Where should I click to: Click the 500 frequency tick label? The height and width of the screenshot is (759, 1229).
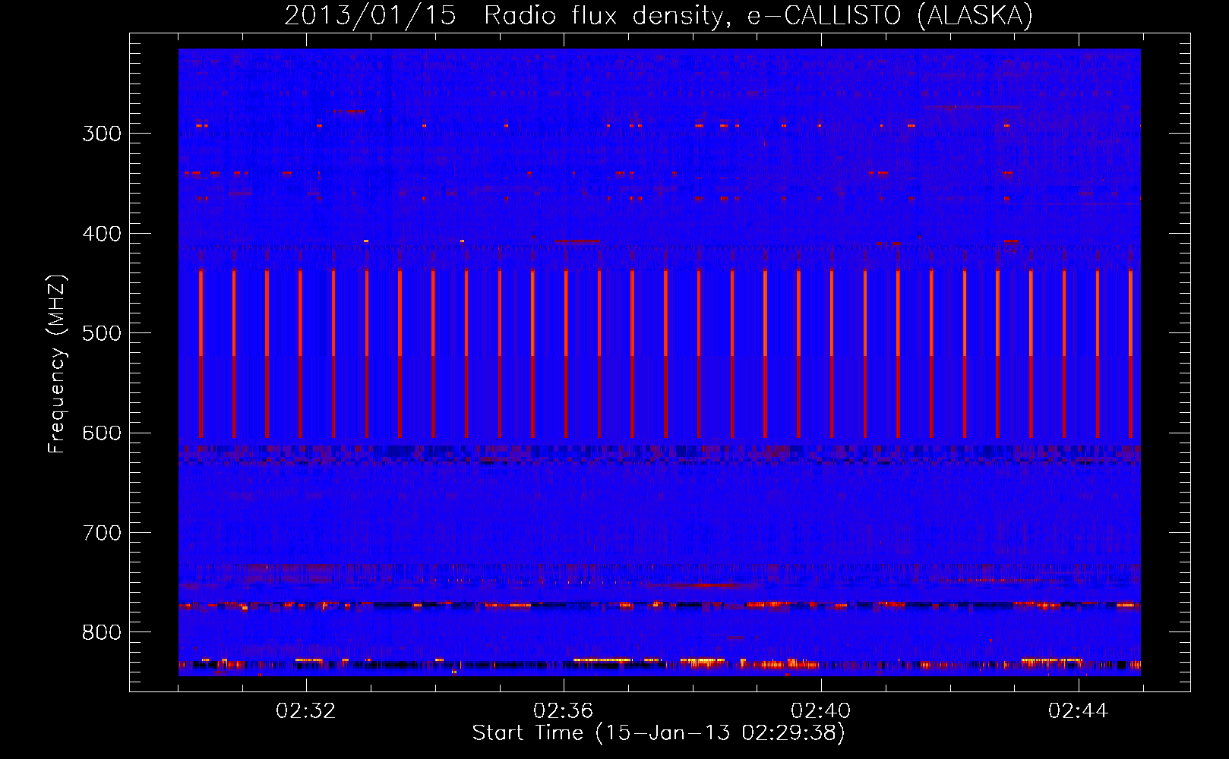point(102,333)
